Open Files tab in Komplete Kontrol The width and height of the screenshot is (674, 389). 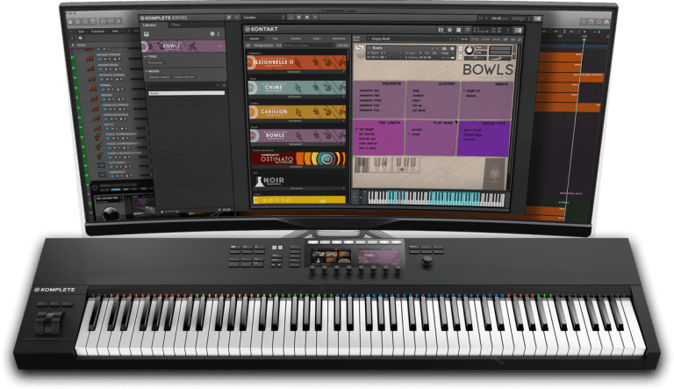tap(176, 25)
